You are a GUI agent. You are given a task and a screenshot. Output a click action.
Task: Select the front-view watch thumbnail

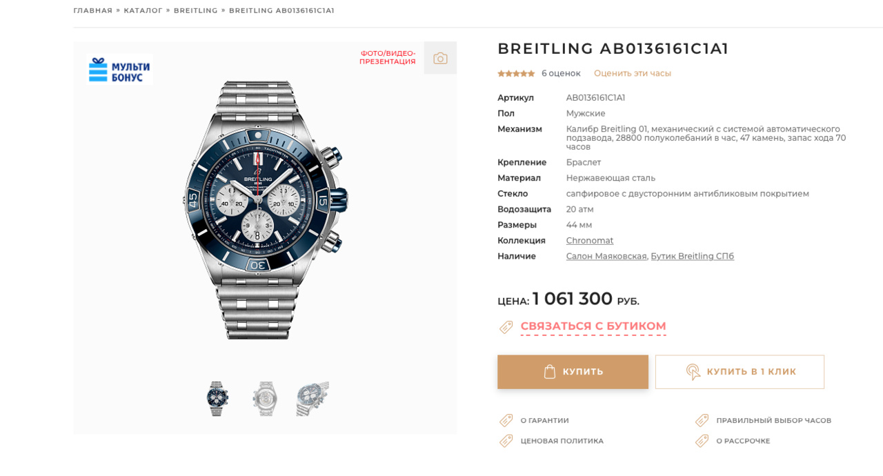[217, 399]
